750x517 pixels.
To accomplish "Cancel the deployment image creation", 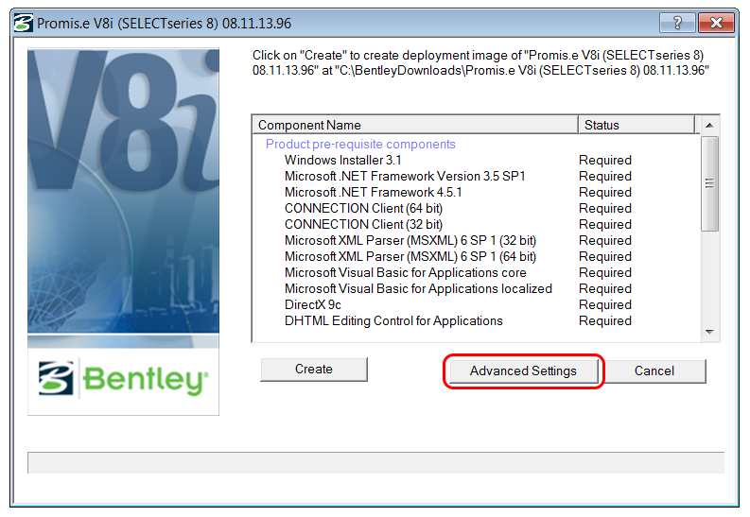I will [x=654, y=371].
